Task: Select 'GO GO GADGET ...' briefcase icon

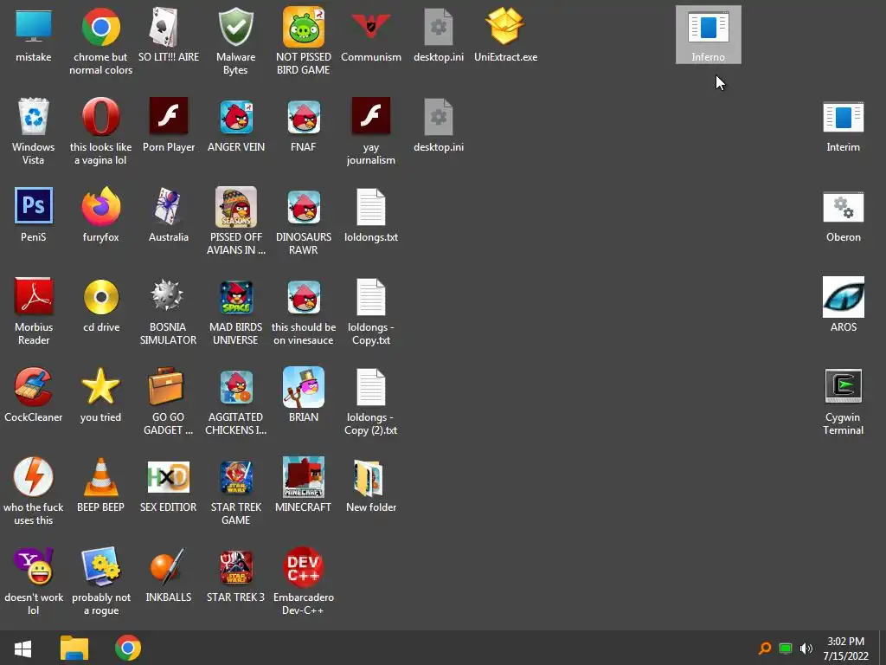Action: coord(165,387)
